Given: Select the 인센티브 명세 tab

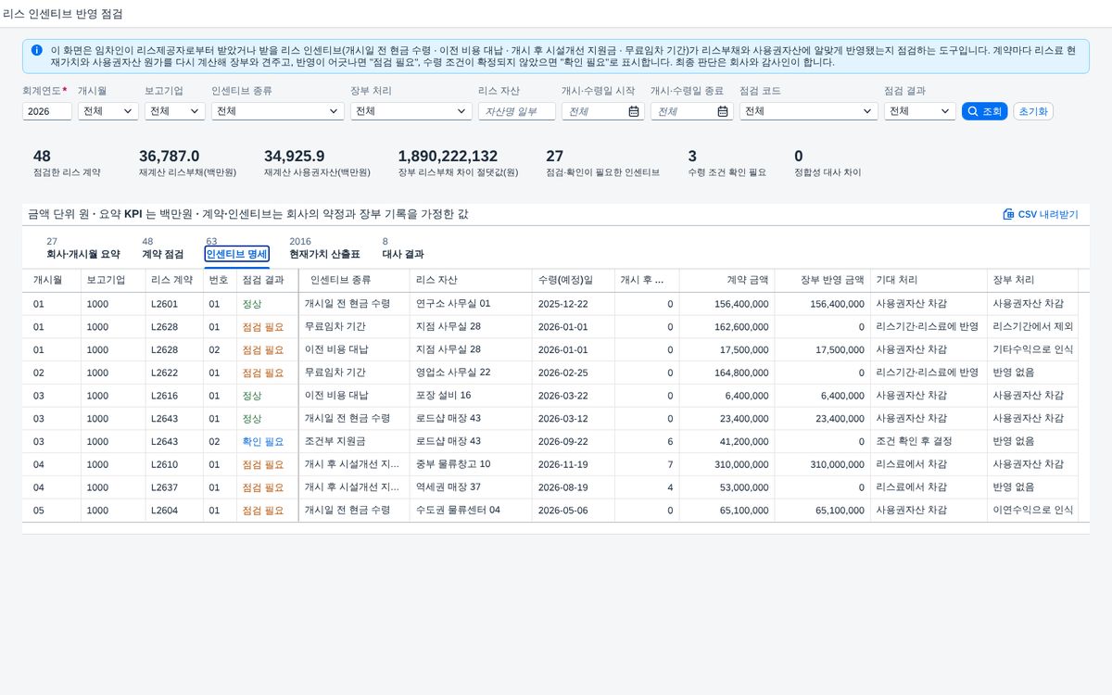Looking at the screenshot, I should 237,254.
